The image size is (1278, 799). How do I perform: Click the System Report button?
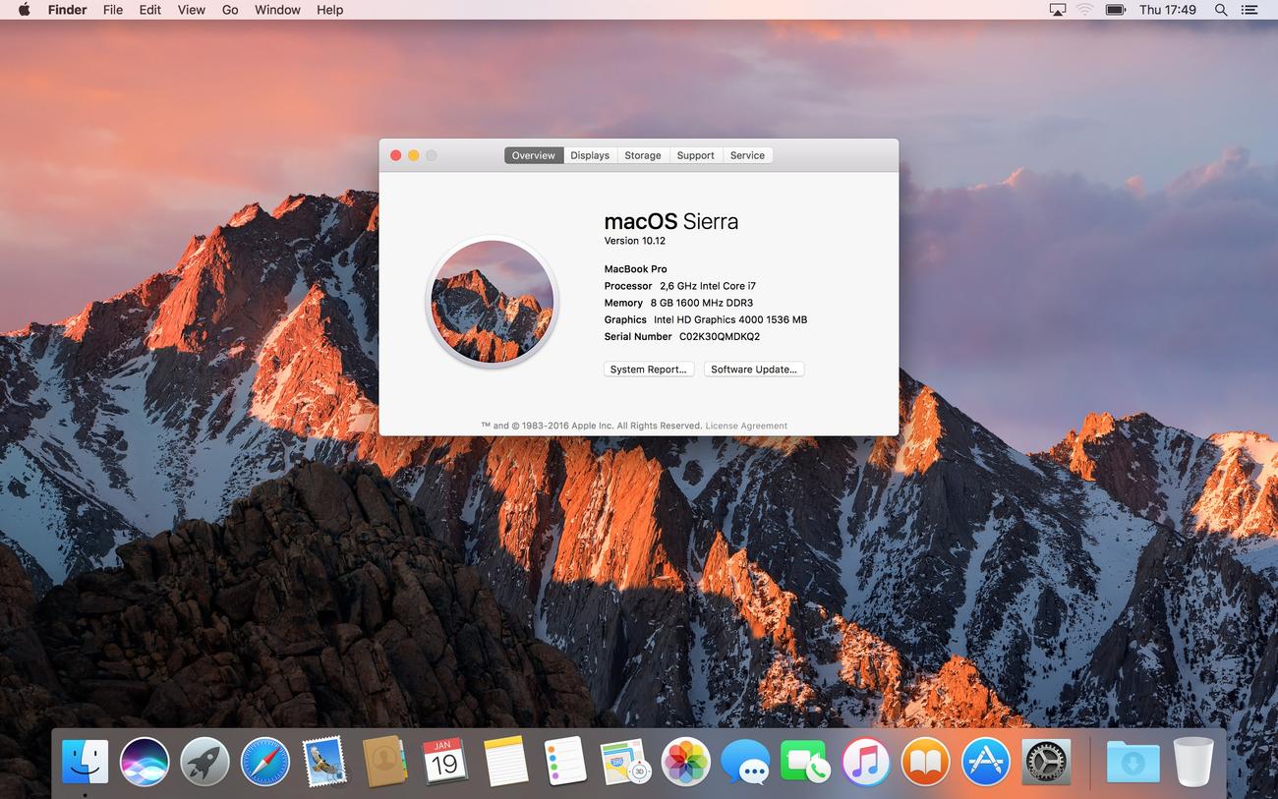(x=649, y=370)
